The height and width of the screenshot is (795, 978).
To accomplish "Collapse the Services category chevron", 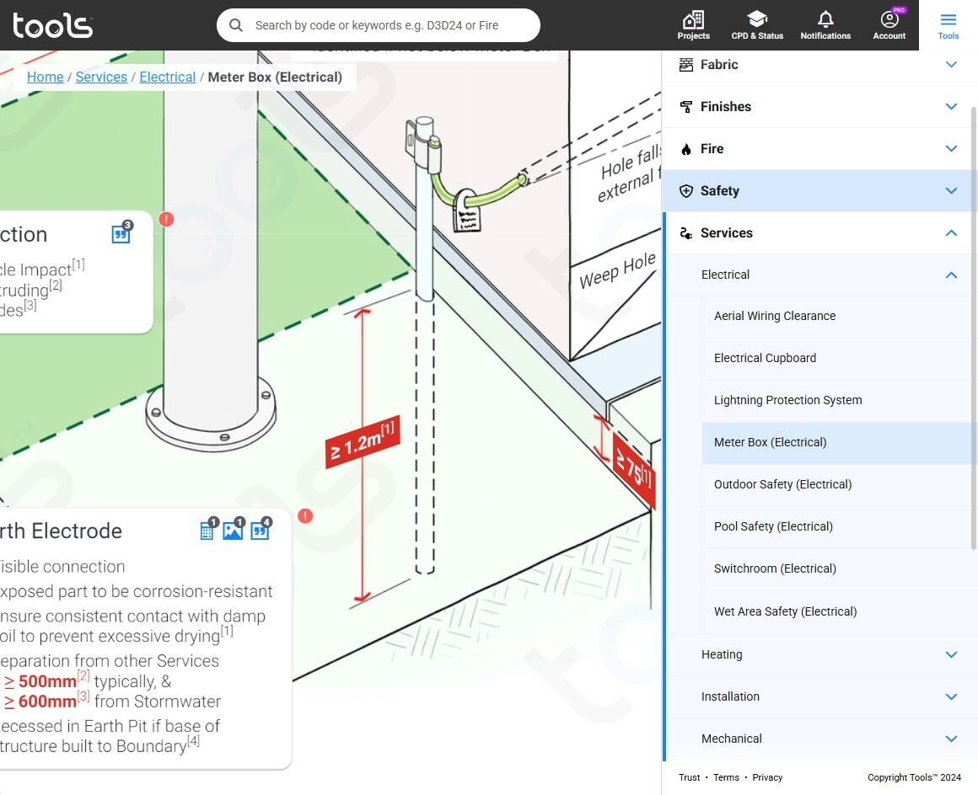I will (951, 233).
